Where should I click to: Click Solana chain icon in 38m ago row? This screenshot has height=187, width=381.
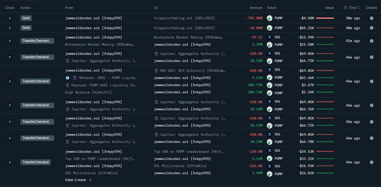pyautogui.click(x=10, y=18)
